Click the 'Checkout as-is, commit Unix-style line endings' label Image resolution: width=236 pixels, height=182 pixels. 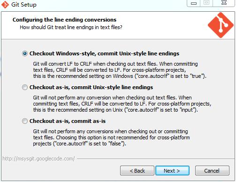[91, 87]
